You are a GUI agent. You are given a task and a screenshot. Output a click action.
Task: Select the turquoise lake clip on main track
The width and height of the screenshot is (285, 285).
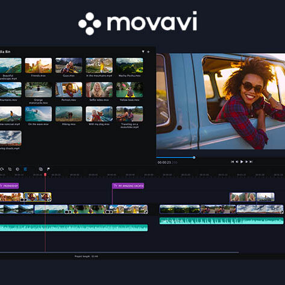(51, 209)
